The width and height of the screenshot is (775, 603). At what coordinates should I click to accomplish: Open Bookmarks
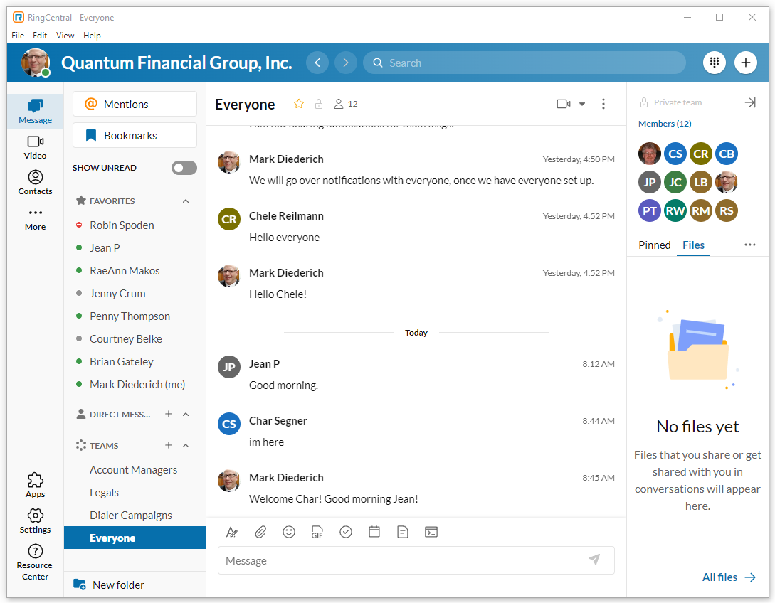pos(135,135)
